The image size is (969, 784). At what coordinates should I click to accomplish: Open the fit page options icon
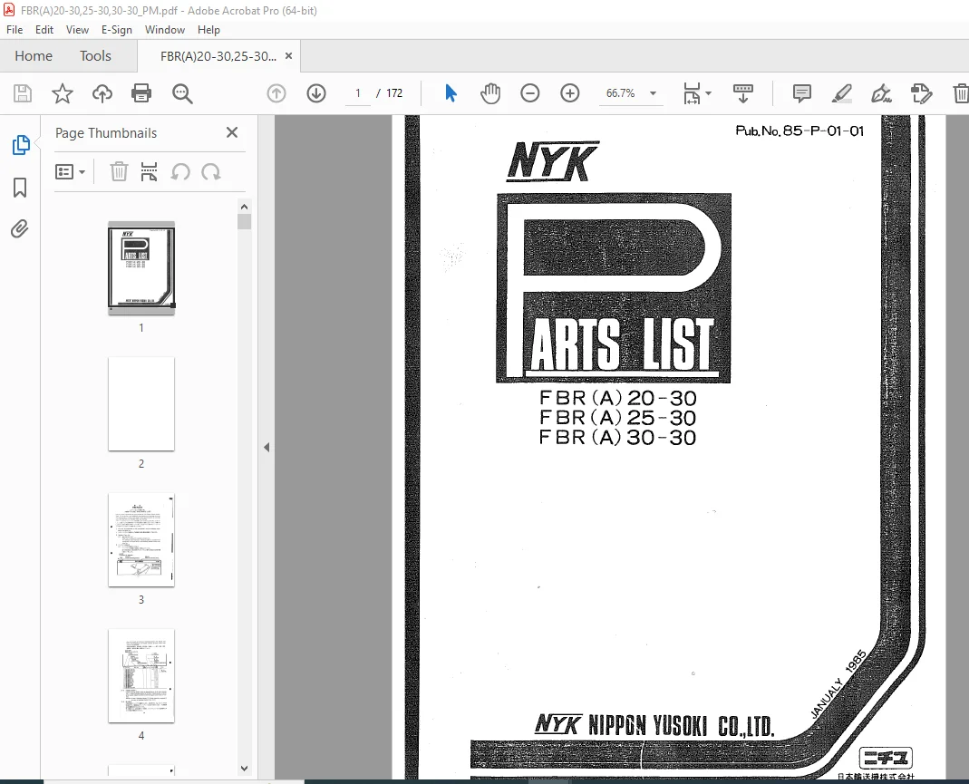point(692,93)
